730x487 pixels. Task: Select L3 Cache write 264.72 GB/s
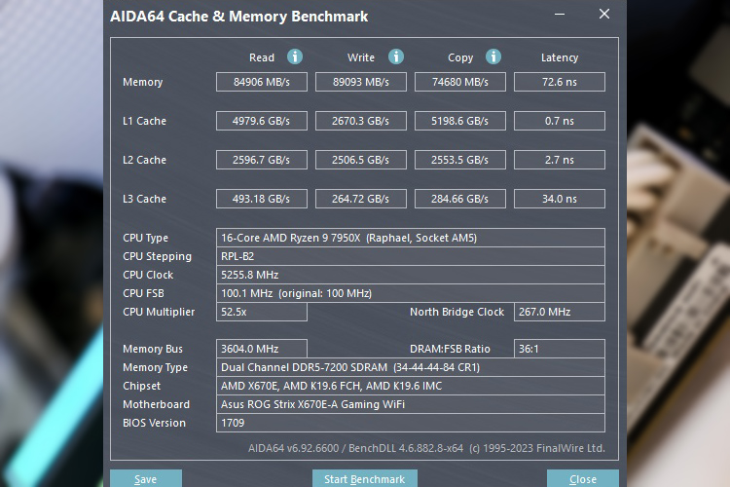[x=361, y=199]
